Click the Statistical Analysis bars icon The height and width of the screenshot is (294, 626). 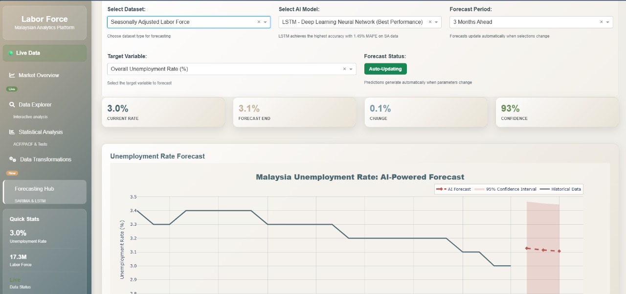click(x=12, y=132)
